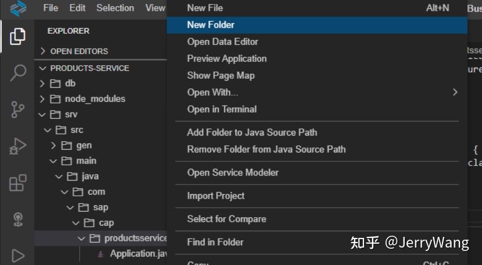This screenshot has width=482, height=265.
Task: Click Add Folder to Java Source Path
Action: 252,133
